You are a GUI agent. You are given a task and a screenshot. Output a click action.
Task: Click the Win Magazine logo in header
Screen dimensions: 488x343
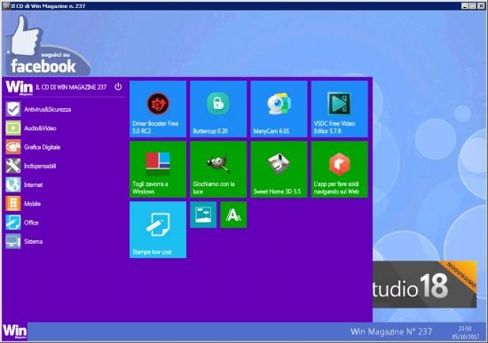point(20,88)
